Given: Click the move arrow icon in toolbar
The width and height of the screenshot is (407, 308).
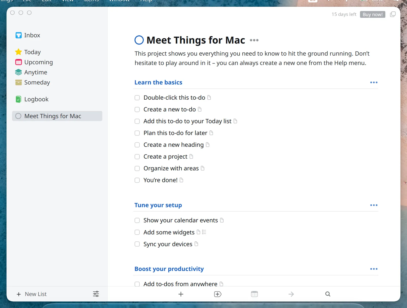Looking at the screenshot, I should tap(291, 294).
